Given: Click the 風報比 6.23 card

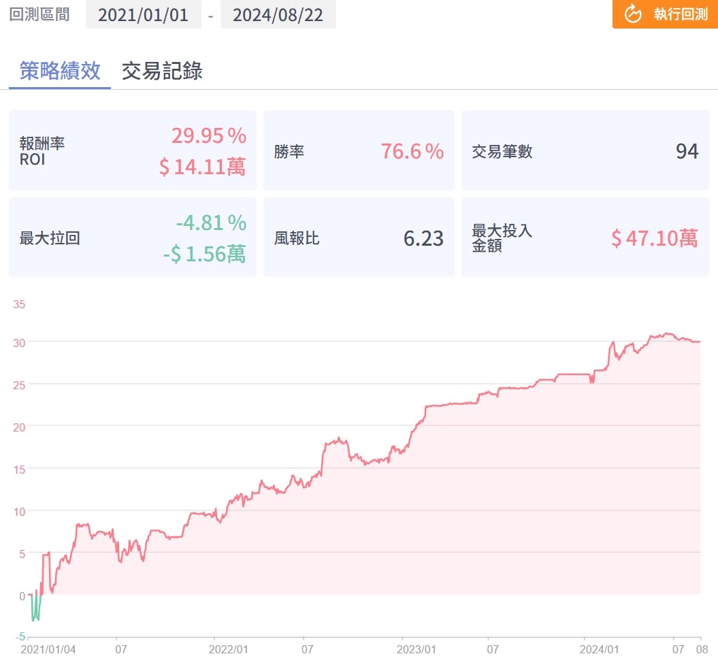Looking at the screenshot, I should click(358, 238).
